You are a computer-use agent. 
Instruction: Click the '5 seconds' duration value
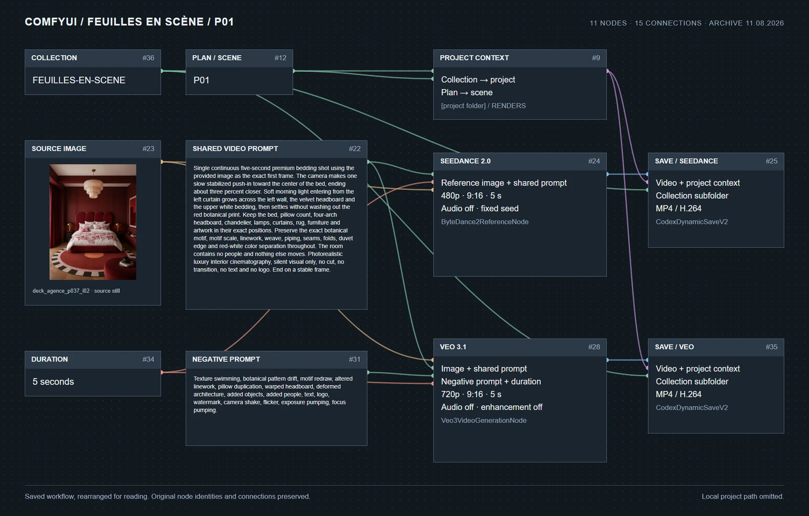(53, 382)
